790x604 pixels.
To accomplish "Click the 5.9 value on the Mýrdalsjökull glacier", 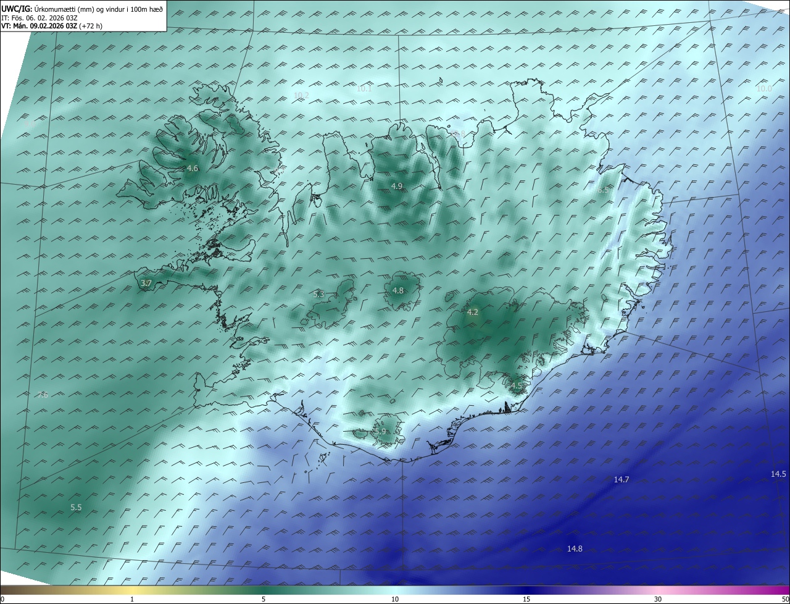I will click(380, 431).
